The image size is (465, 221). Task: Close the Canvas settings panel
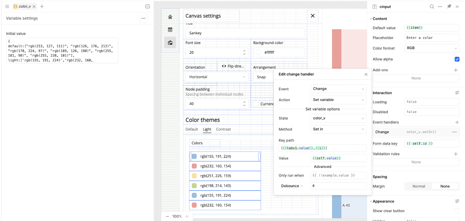tap(313, 16)
